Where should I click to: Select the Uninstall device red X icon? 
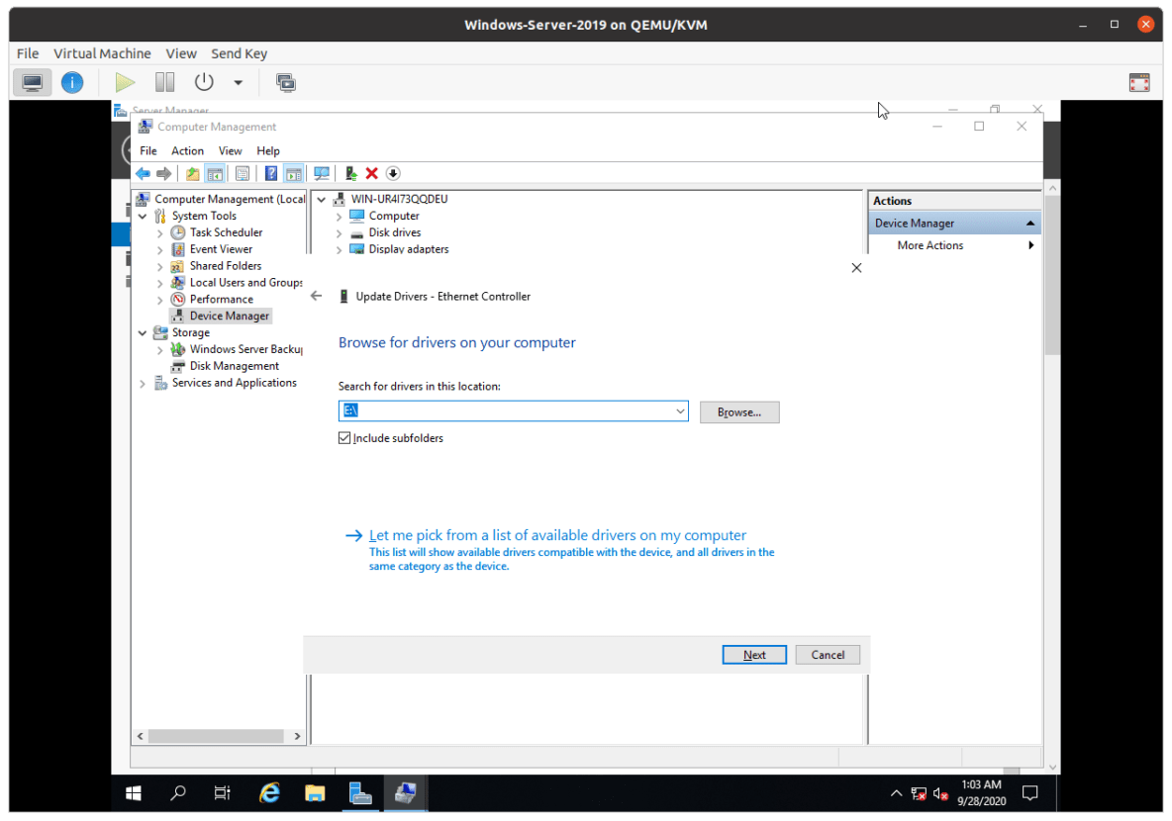370,173
